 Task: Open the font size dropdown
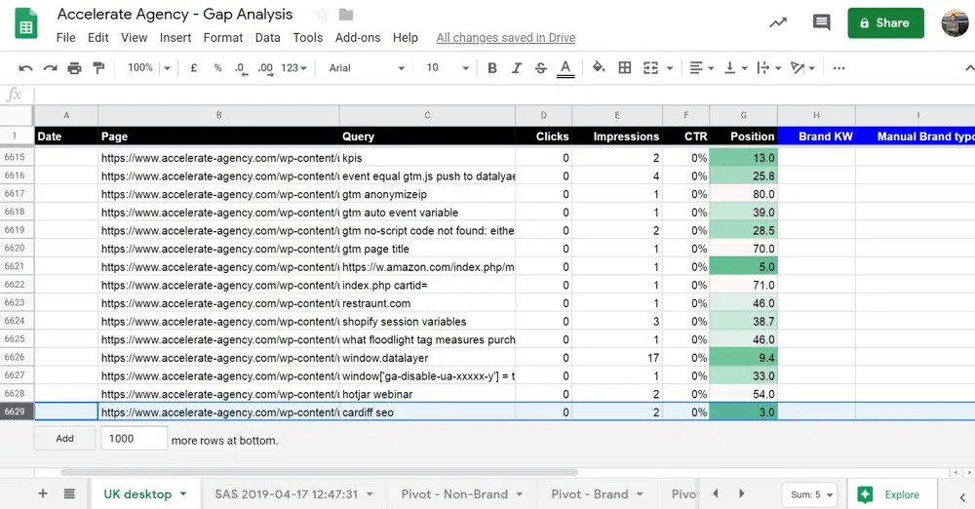tap(448, 68)
